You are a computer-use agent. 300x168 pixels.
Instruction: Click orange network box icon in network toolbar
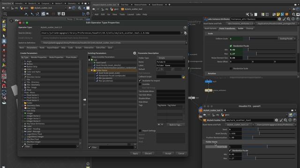click(x=286, y=14)
